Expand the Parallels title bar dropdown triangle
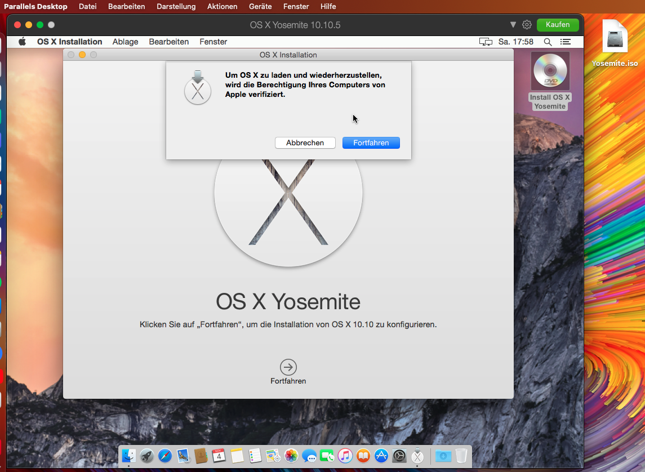Image resolution: width=645 pixels, height=472 pixels. click(x=513, y=25)
